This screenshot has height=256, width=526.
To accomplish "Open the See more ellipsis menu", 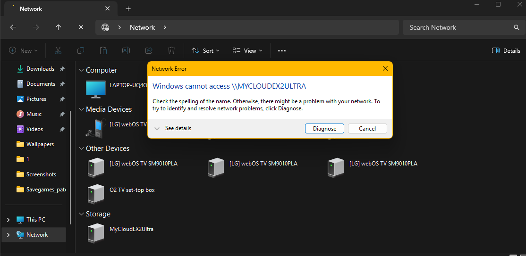I will pyautogui.click(x=282, y=50).
